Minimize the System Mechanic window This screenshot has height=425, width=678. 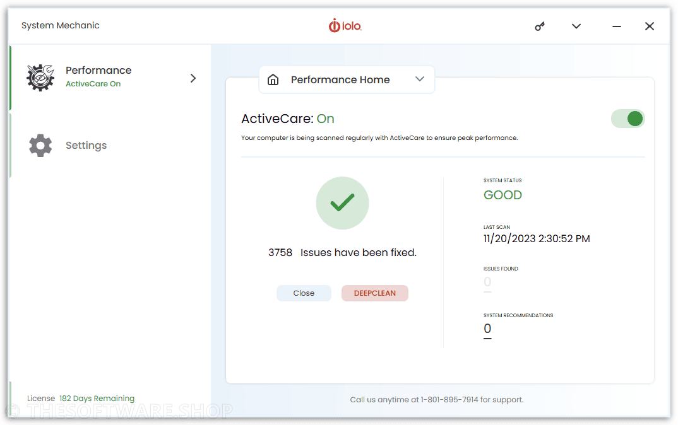pyautogui.click(x=617, y=26)
